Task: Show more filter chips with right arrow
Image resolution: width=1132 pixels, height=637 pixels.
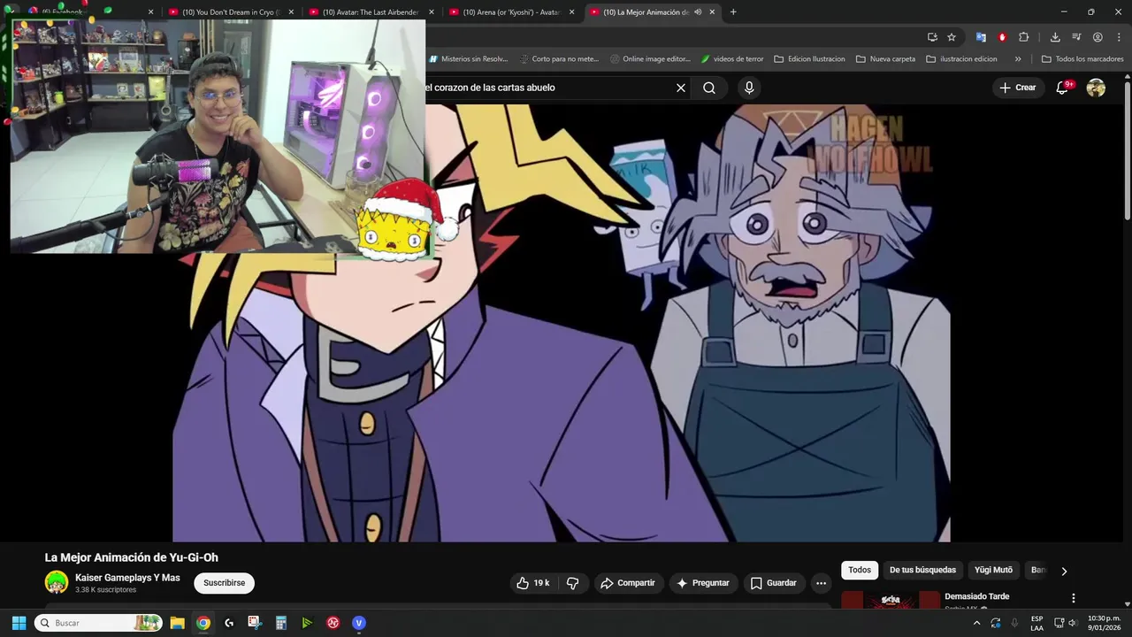Action: pos(1064,571)
